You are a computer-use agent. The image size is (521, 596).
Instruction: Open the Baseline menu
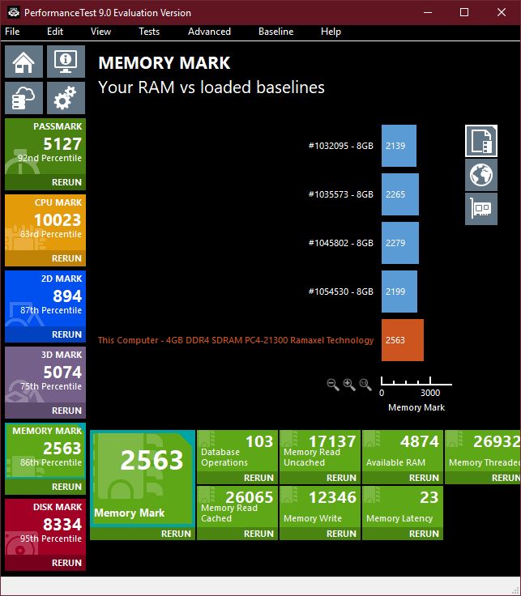275,32
